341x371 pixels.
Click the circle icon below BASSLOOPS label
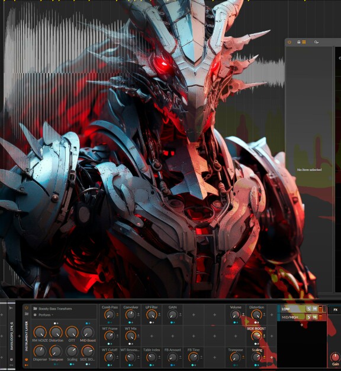(11, 359)
